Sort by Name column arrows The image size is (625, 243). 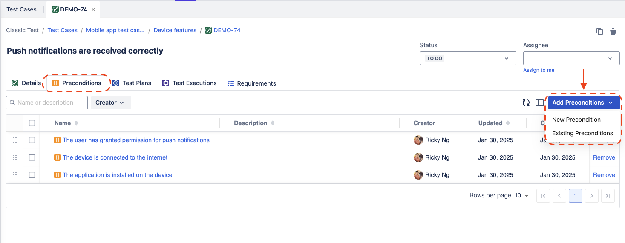[76, 123]
